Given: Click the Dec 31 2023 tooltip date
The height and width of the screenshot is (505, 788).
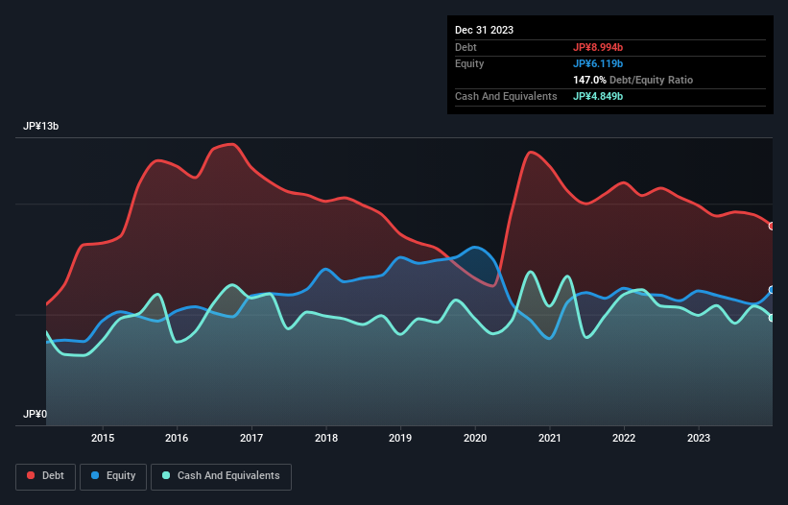Looking at the screenshot, I should (x=484, y=30).
